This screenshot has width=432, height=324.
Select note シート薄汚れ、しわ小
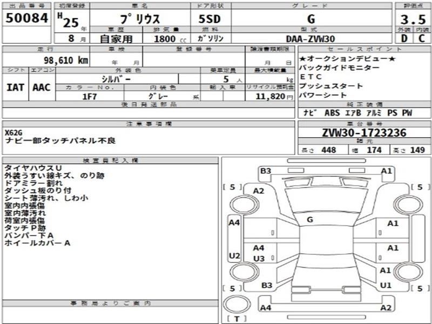(46, 198)
